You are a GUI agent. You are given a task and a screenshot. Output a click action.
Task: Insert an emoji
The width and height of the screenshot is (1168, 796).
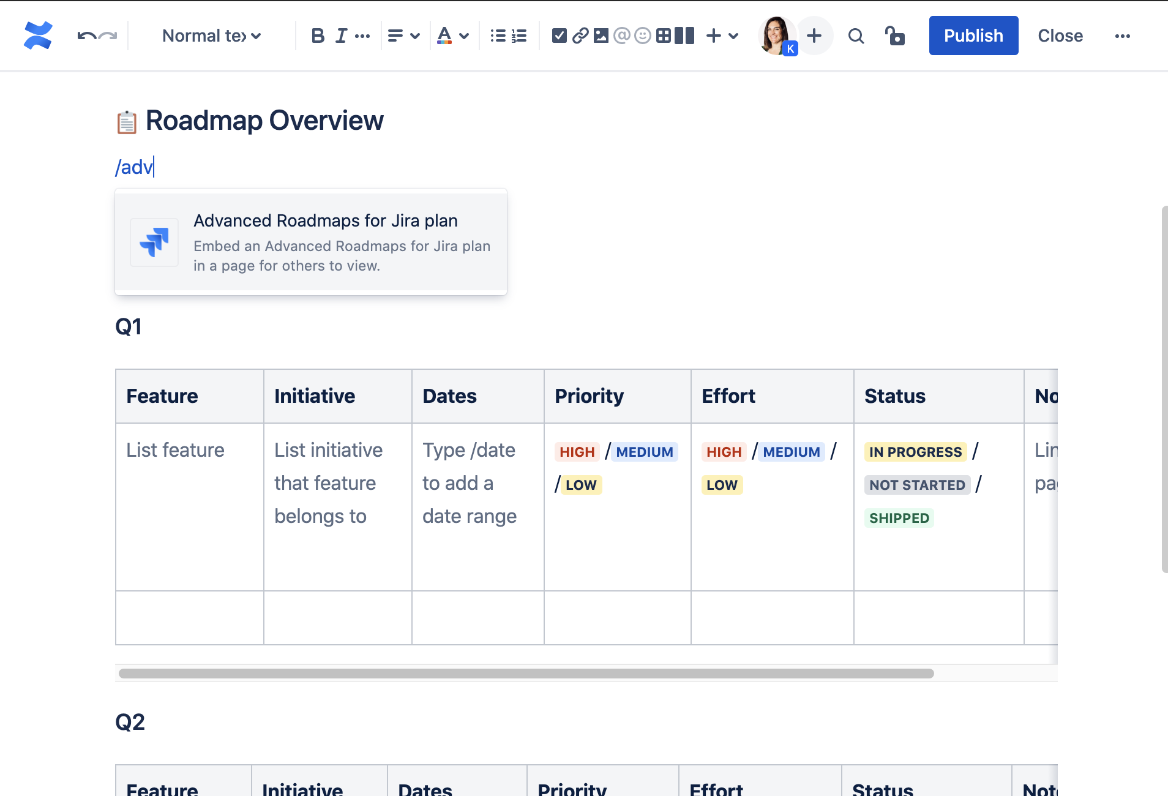tap(643, 36)
